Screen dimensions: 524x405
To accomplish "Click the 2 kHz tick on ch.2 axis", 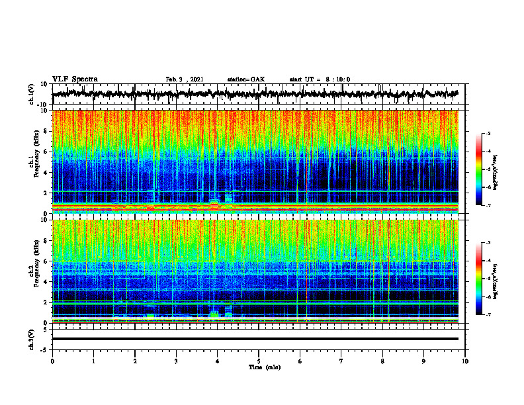I will click(46, 302).
